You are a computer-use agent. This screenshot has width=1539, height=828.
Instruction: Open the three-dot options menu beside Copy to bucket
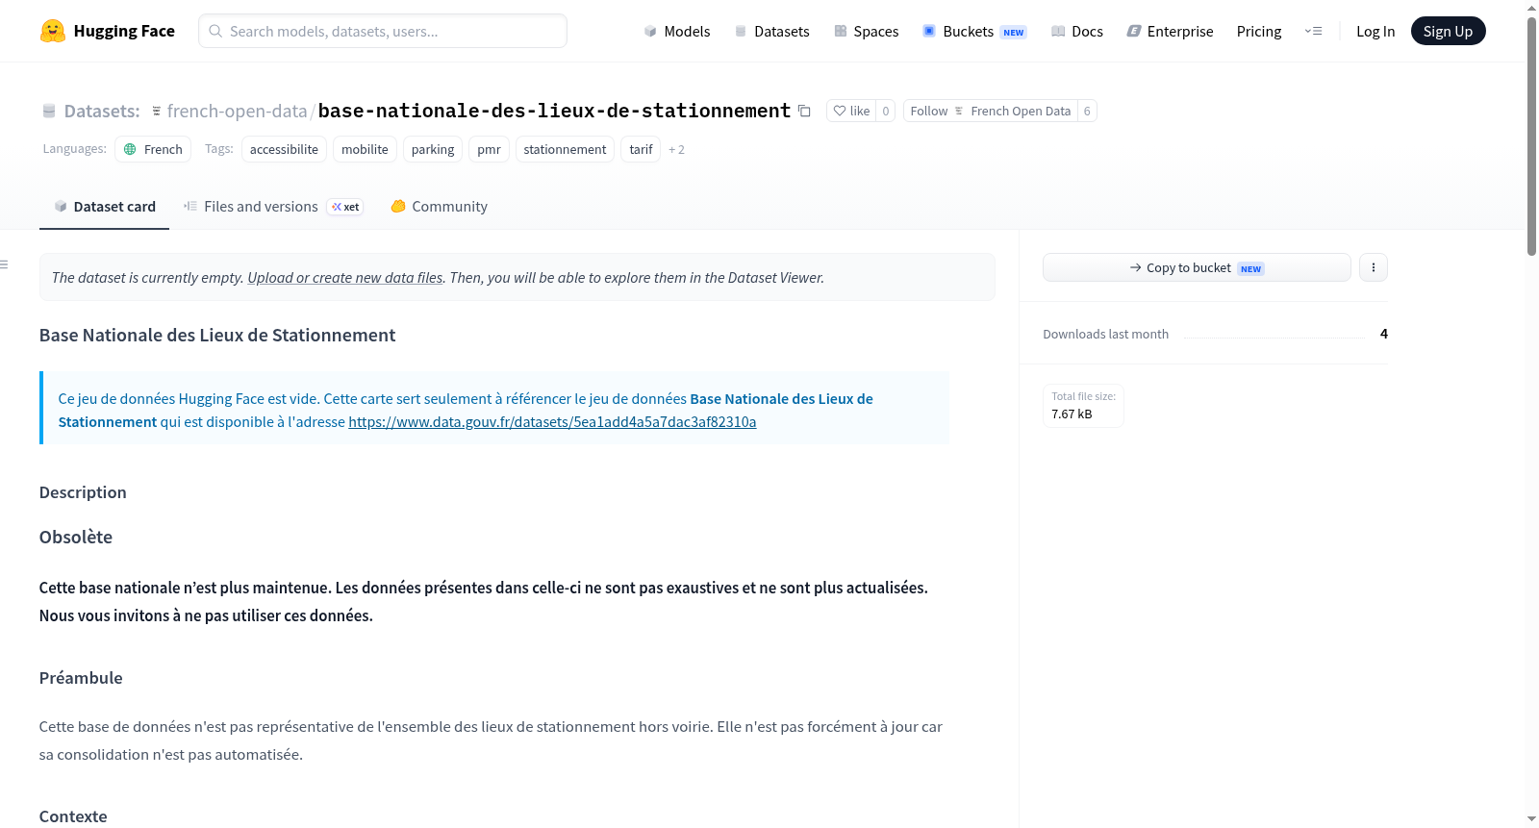coord(1374,267)
